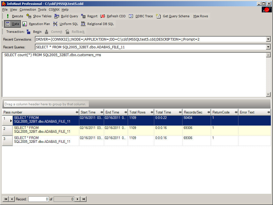
Task: Refresh the CDD
Action: pyautogui.click(x=113, y=16)
